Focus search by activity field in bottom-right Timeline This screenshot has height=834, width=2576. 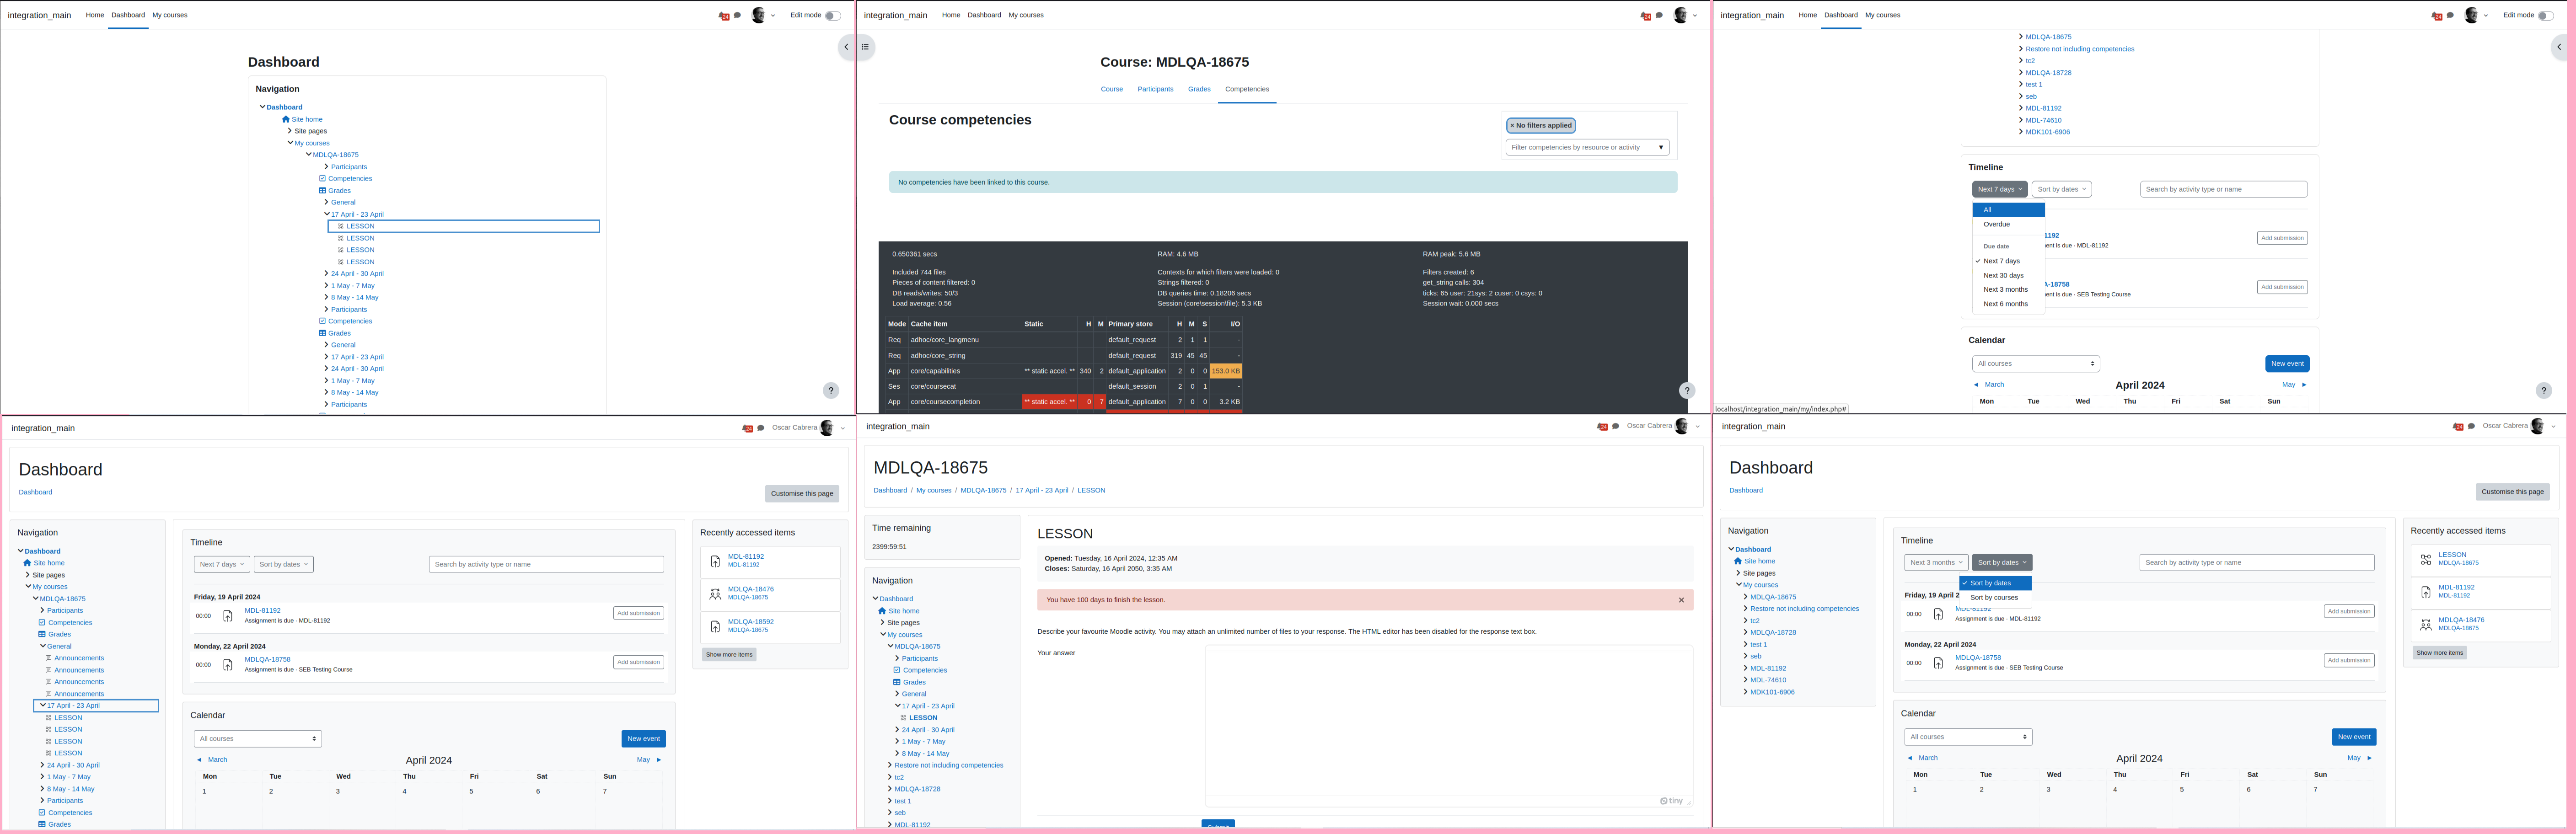coord(2257,562)
